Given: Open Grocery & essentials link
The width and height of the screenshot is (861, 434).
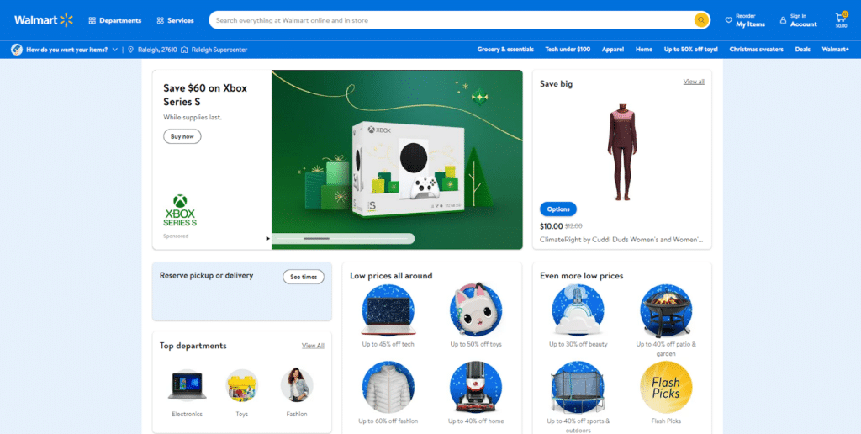Looking at the screenshot, I should 505,50.
